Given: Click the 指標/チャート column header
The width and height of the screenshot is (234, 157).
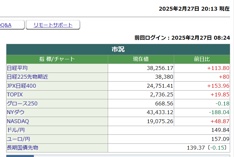Looking at the screenshot, I should point(57,59).
